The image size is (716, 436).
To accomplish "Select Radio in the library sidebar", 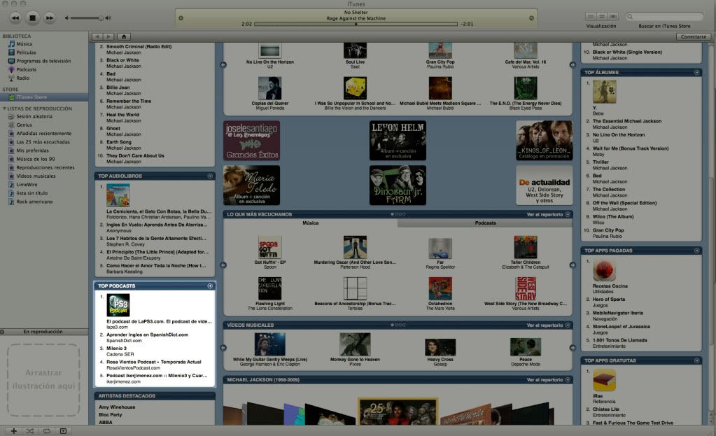I will point(22,78).
